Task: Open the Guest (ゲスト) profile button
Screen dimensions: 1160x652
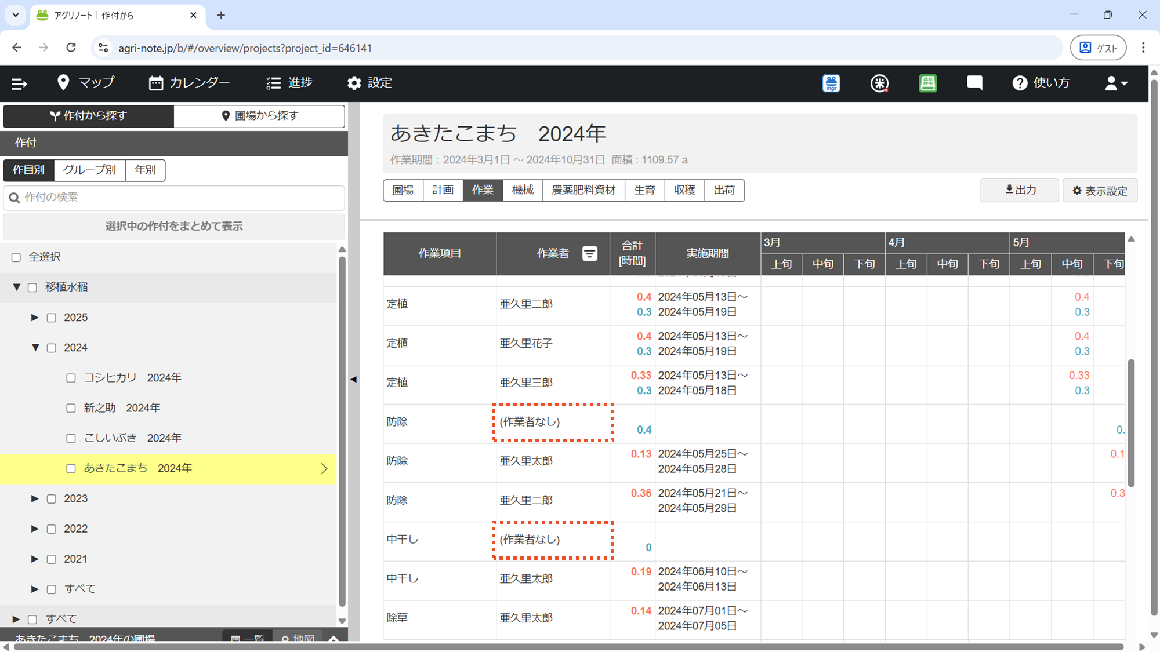Action: [1098, 48]
